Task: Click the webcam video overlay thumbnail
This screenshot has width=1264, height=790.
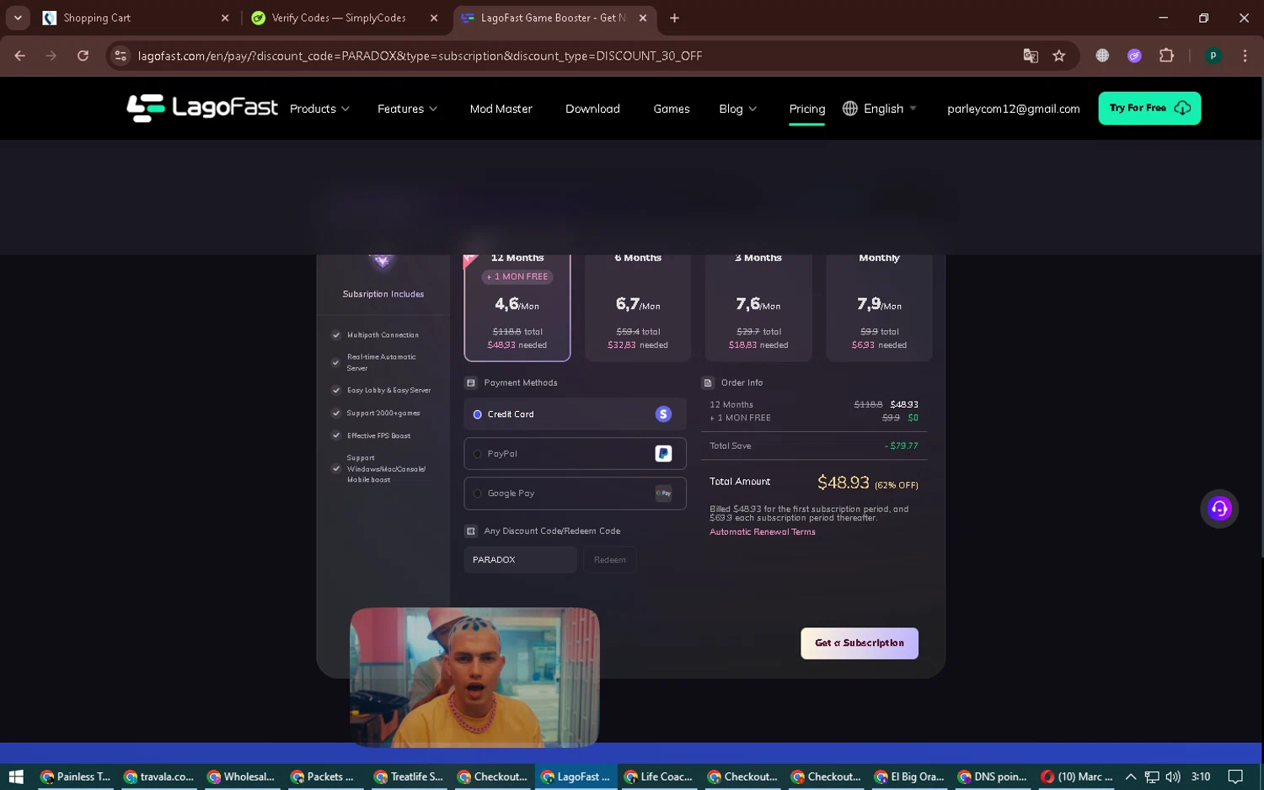Action: [x=474, y=678]
